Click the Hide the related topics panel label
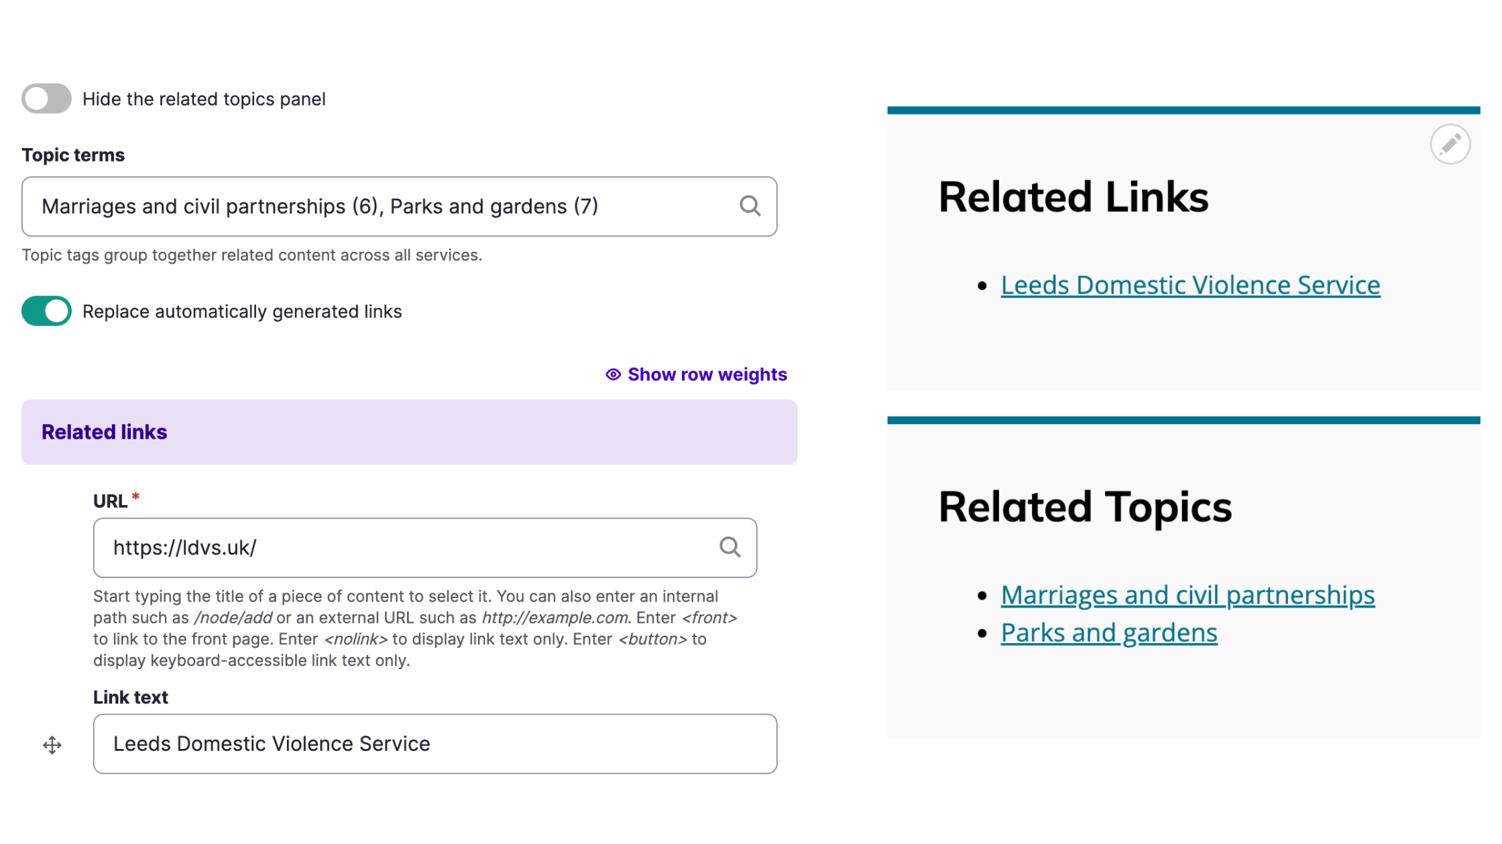 click(x=204, y=99)
